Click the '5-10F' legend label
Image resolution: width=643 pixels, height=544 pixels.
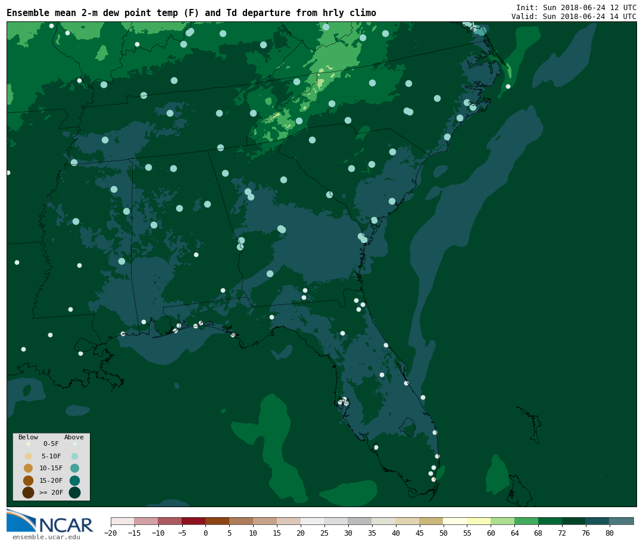click(x=51, y=457)
